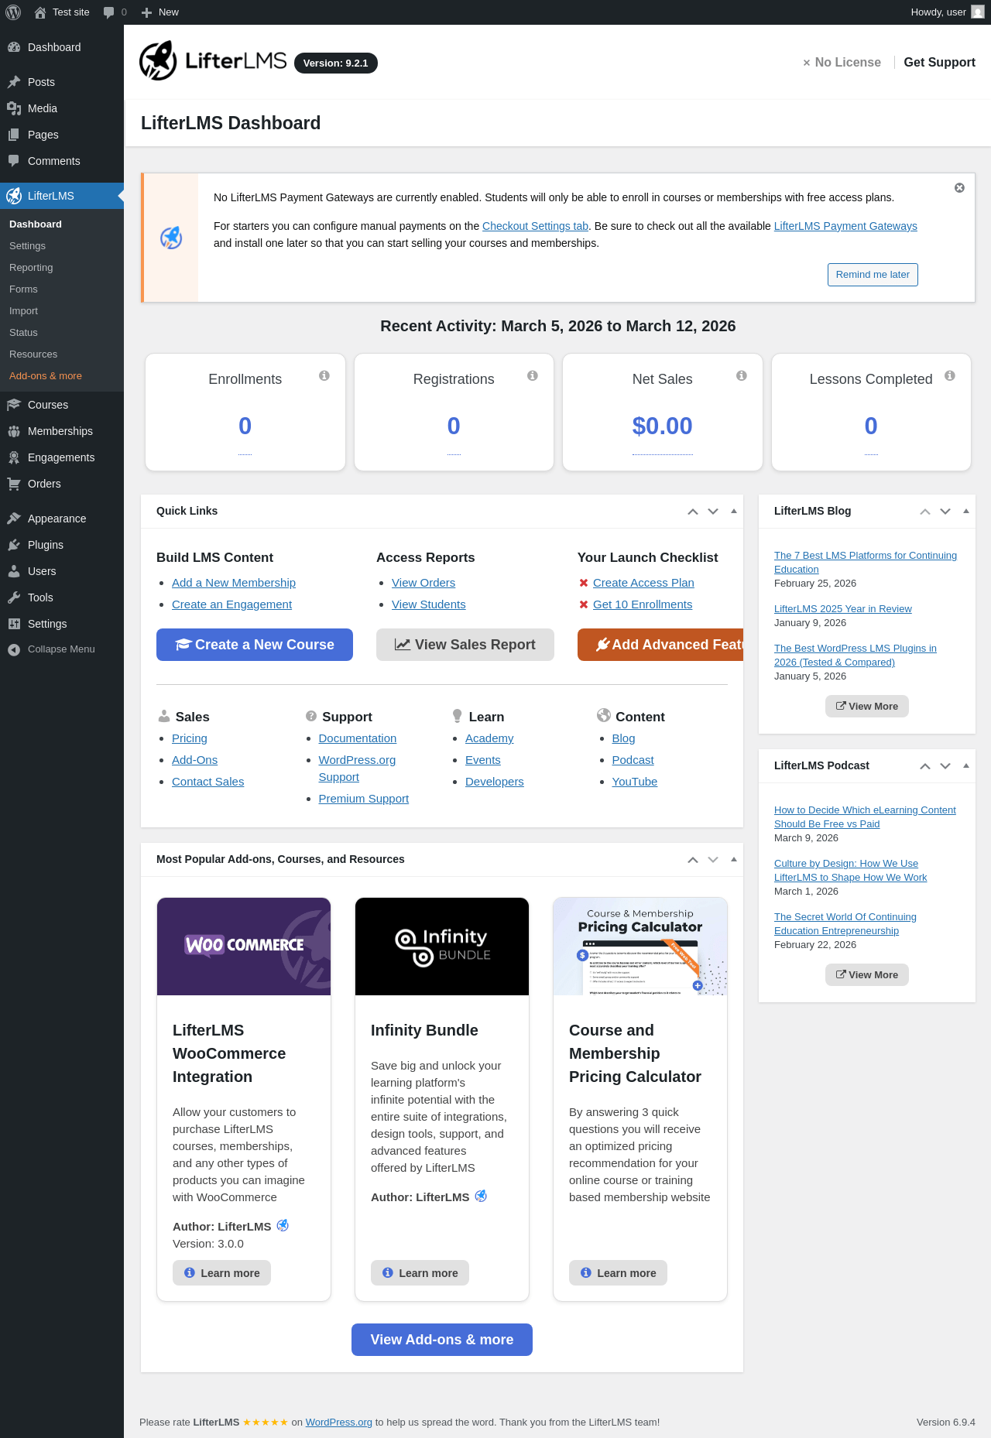Move Quick Links panel down with chevron
The image size is (991, 1438).
713,512
